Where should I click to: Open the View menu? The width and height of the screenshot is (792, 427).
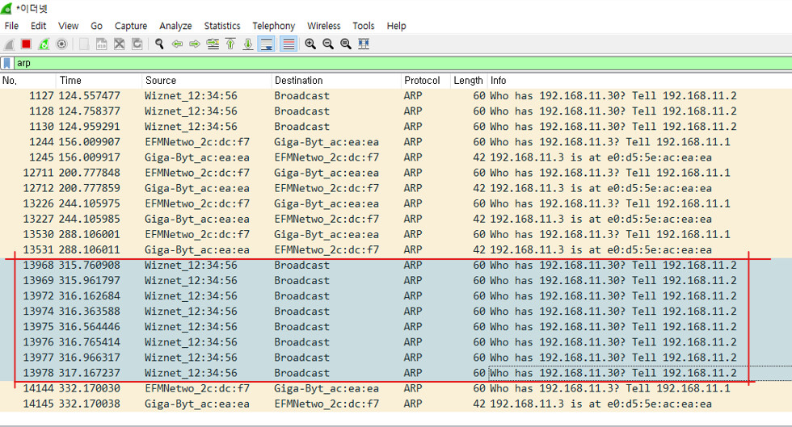(68, 26)
